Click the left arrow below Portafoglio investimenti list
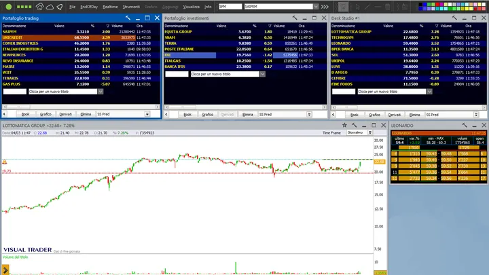Image resolution: width=489 pixels, height=275 pixels. 166,115
